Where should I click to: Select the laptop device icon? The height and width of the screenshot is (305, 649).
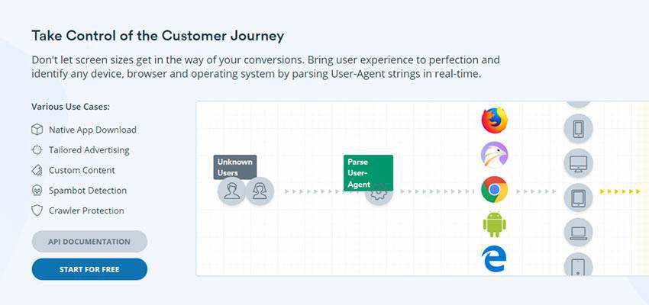tap(578, 232)
